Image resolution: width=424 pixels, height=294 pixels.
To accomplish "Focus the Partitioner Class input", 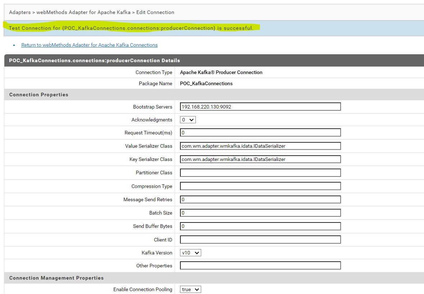I will 261,173.
